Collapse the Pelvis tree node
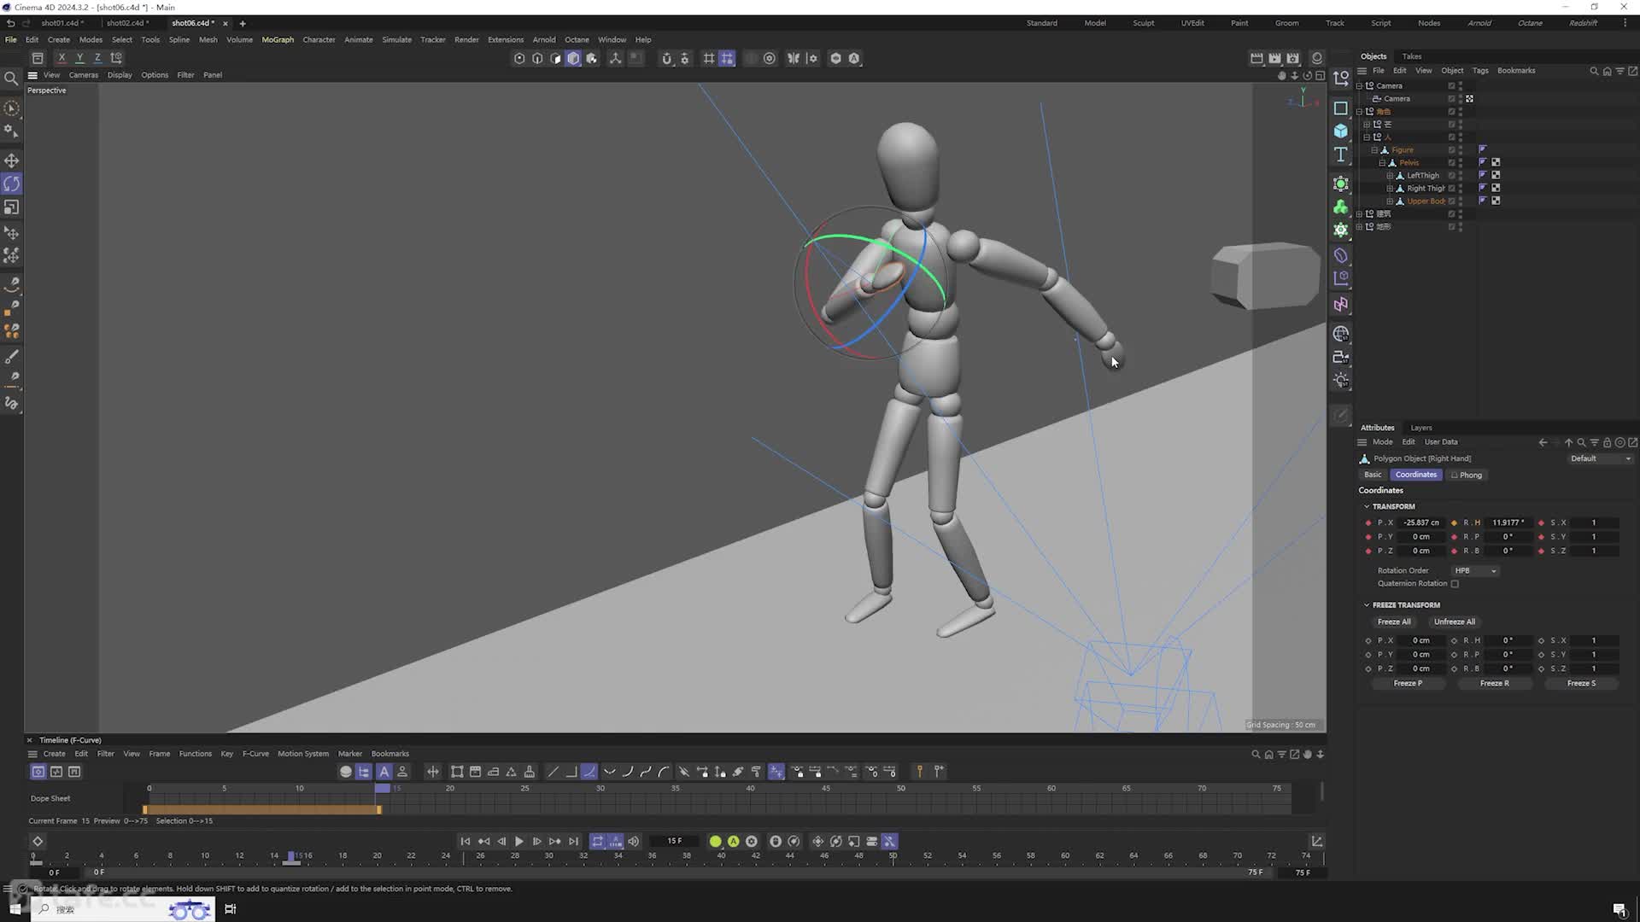 point(1382,163)
